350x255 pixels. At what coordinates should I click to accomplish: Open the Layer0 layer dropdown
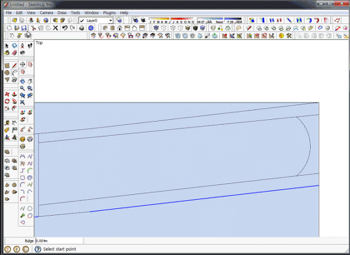96,20
